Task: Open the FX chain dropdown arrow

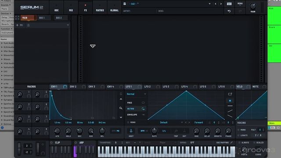Action: tap(68, 25)
